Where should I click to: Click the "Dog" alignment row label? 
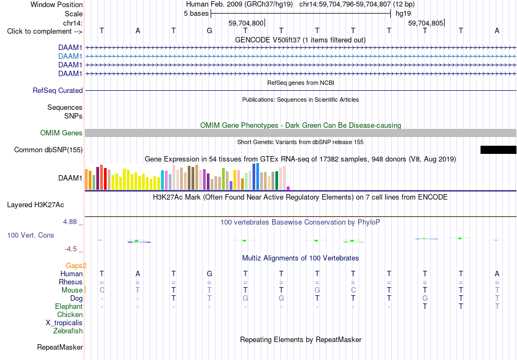(76, 299)
